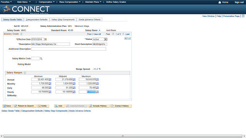Open the Salary Step Components tab
This screenshot has height=138, width=246.
(x=63, y=20)
